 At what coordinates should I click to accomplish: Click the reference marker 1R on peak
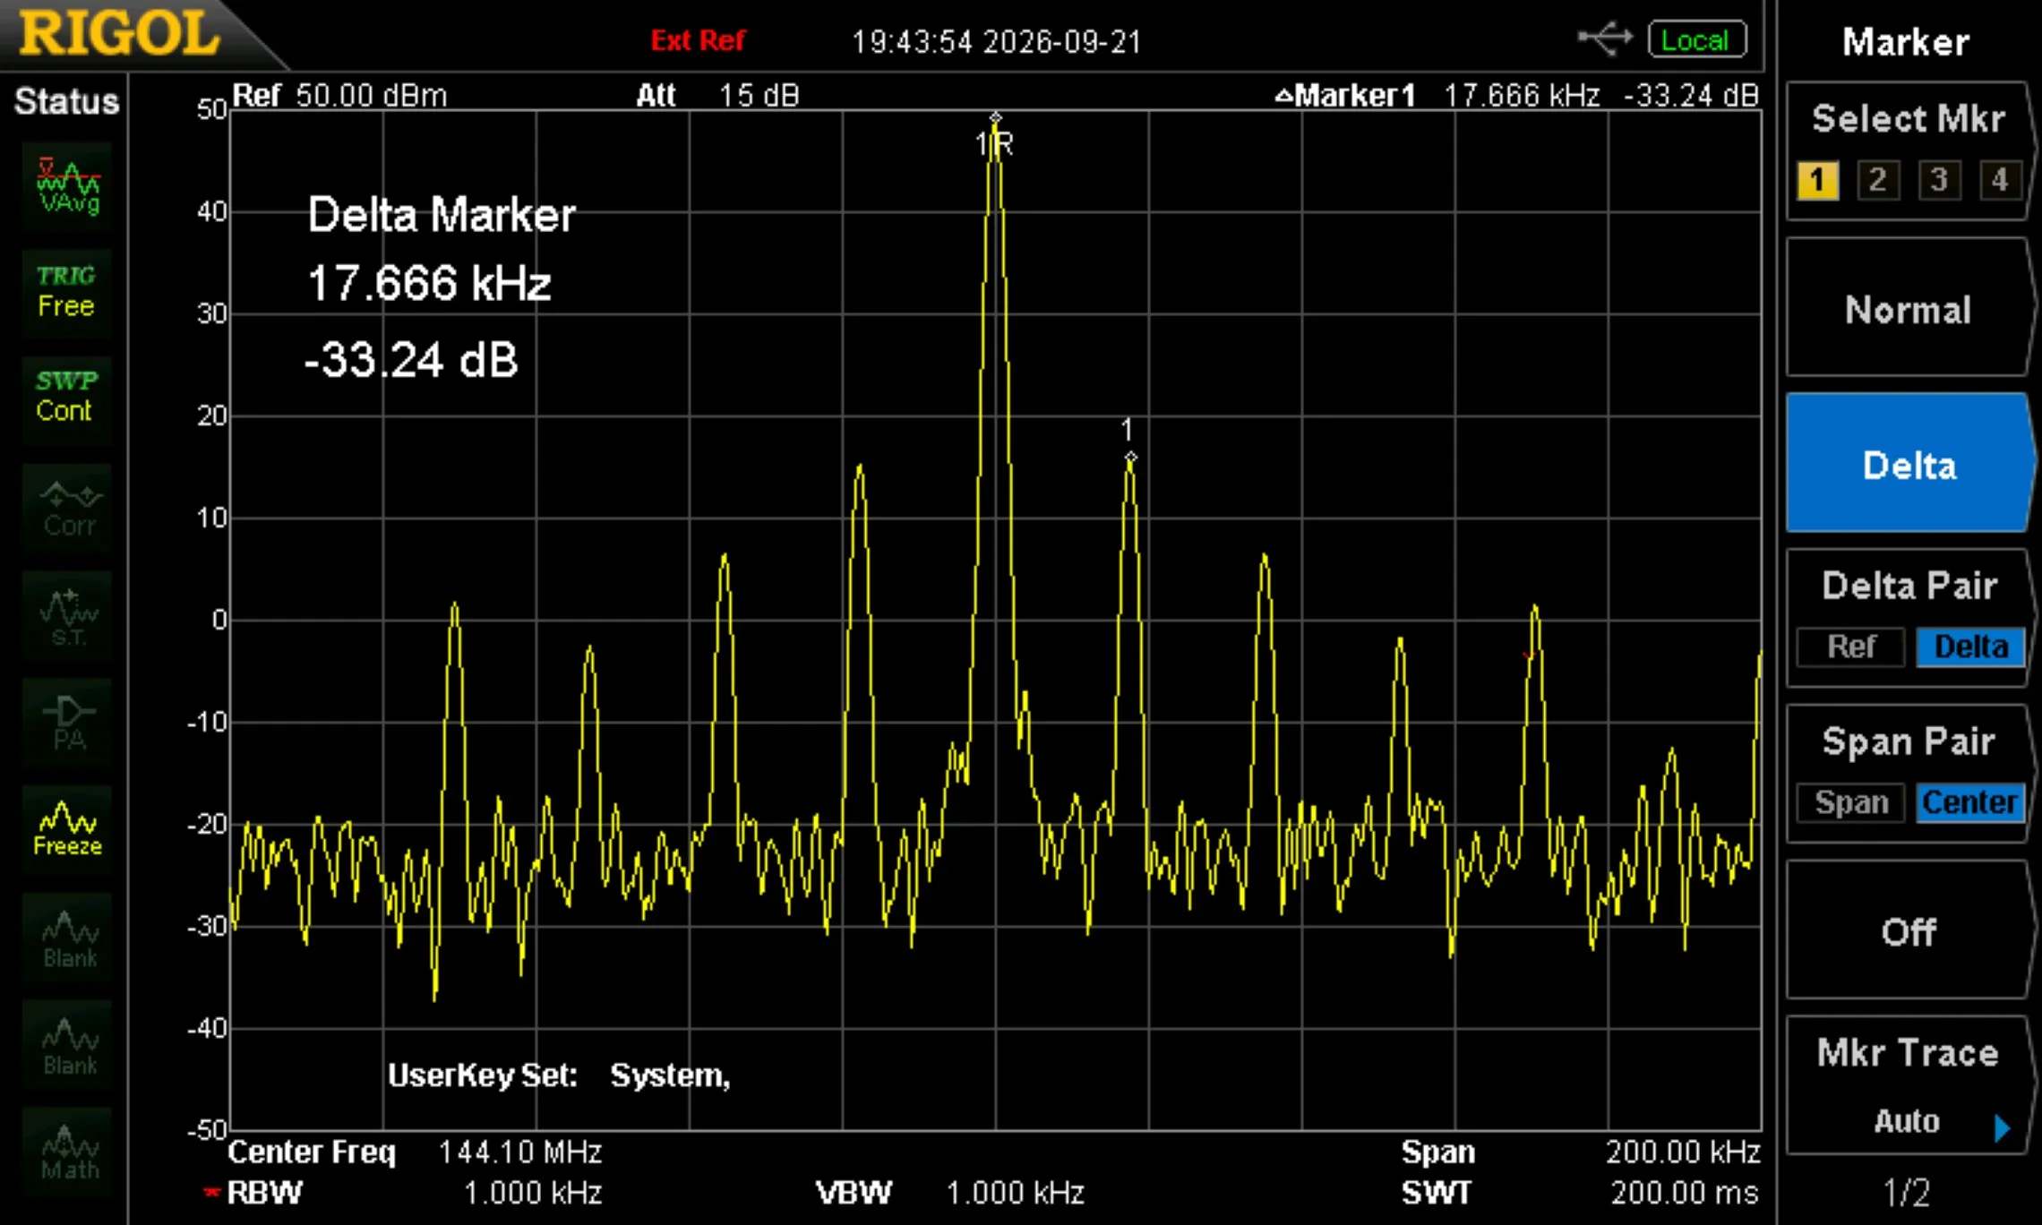coord(995,133)
